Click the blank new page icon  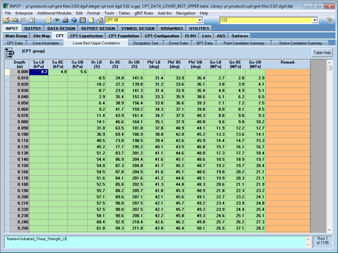tap(91, 20)
